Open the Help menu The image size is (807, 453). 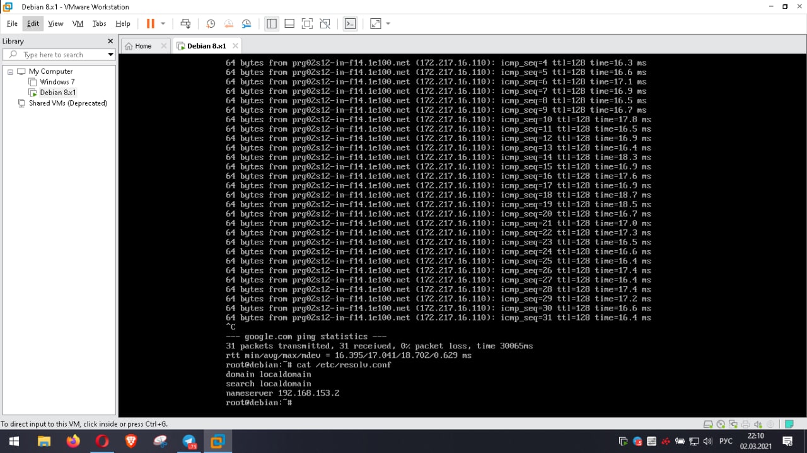click(123, 23)
